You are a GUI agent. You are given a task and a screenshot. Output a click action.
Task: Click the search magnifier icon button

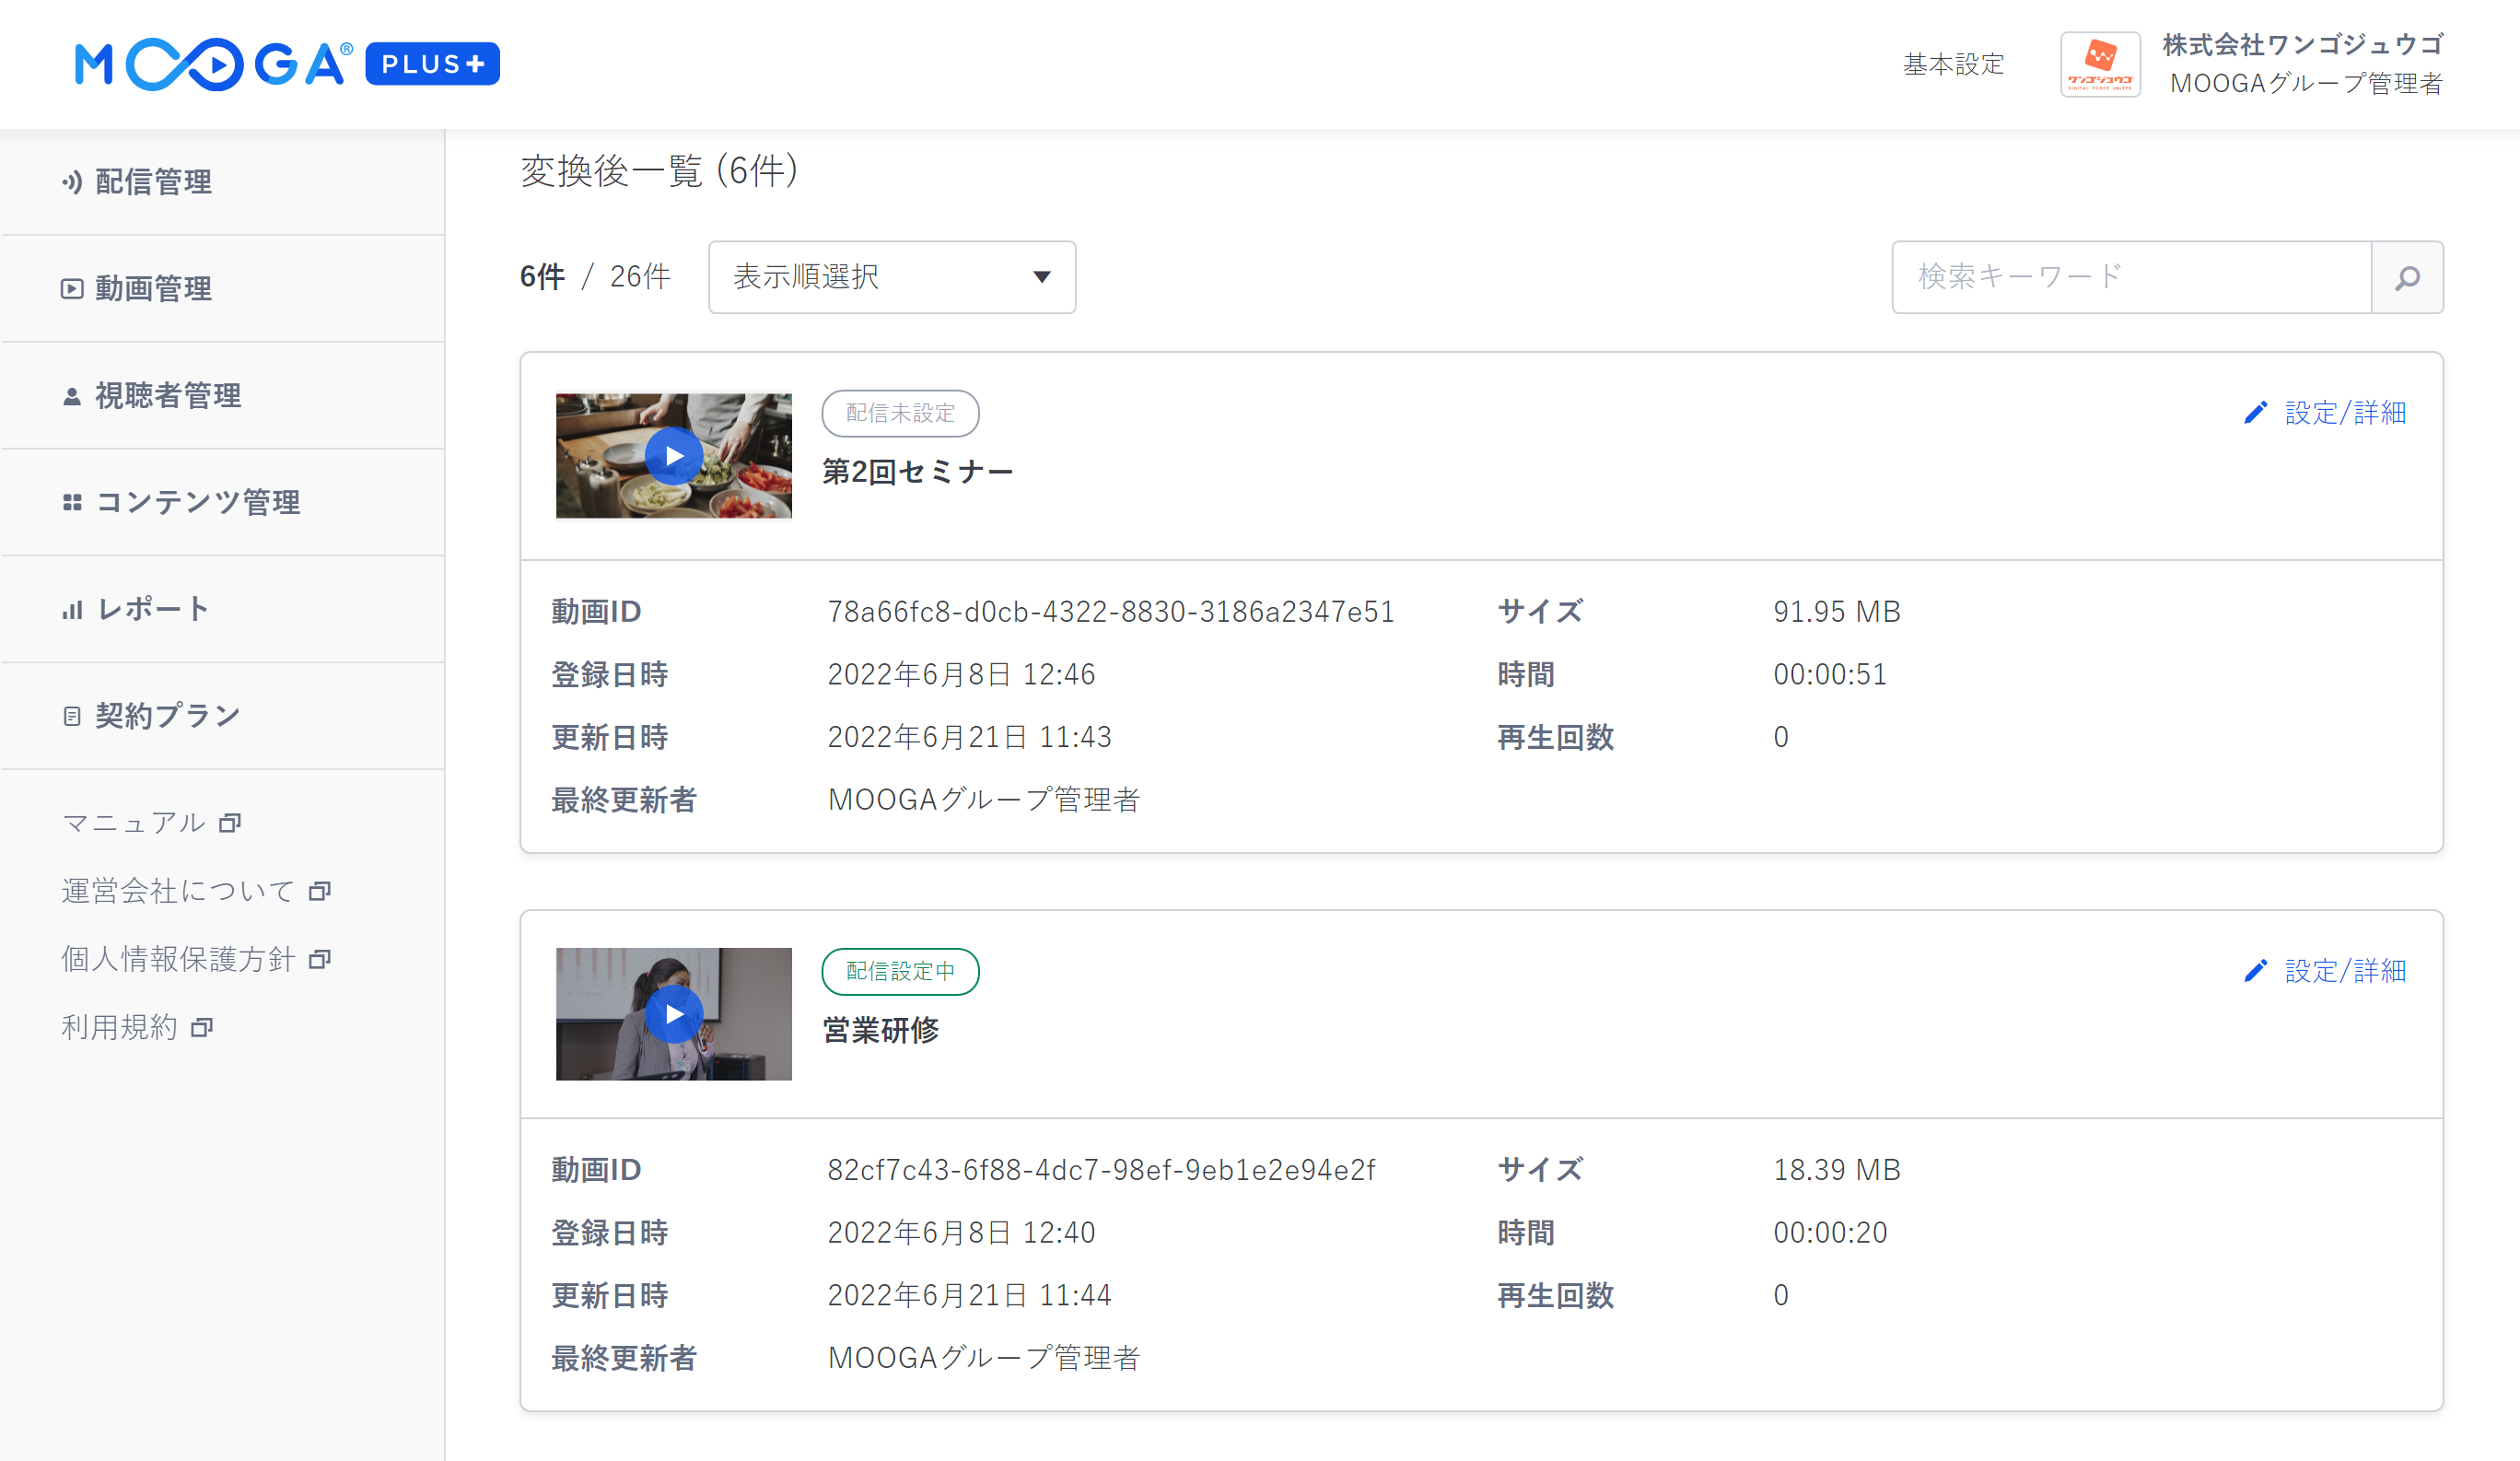[x=2406, y=277]
